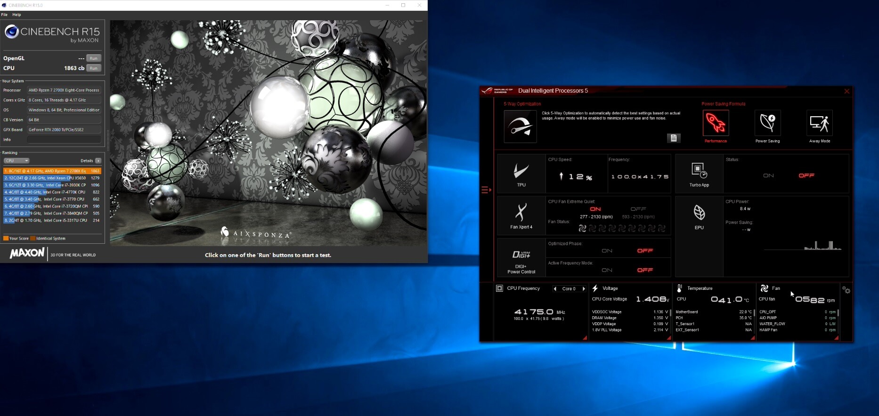Expand the red side menu icon
This screenshot has width=879, height=416.
click(x=486, y=190)
